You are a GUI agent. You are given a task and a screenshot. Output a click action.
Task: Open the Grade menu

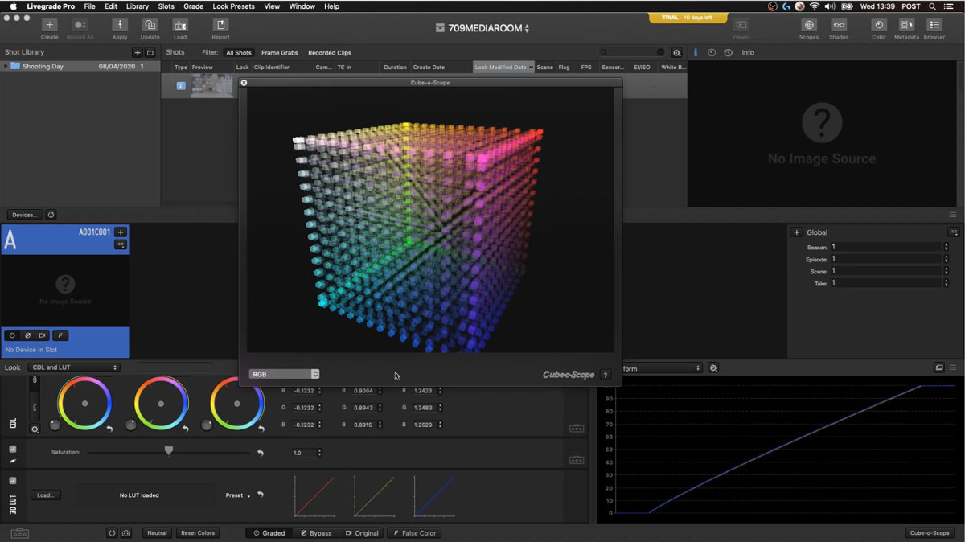click(193, 6)
